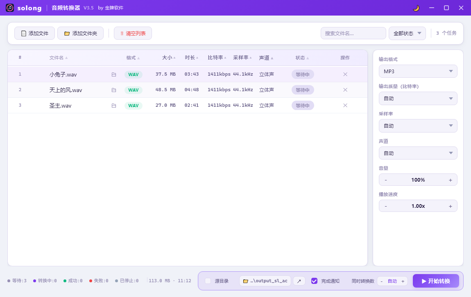
Task: Increase 音量 with the plus button
Action: pos(450,180)
